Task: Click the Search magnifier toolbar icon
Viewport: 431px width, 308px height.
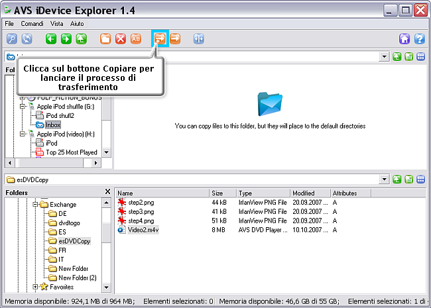Action: [12, 38]
